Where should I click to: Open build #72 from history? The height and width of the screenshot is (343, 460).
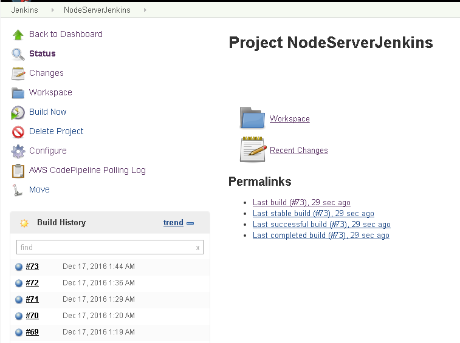[x=32, y=283]
